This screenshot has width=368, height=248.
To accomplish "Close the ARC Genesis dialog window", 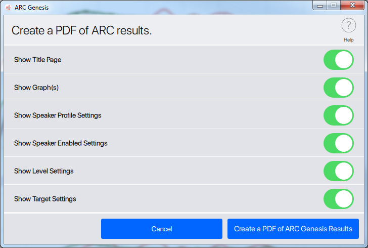I will pos(352,6).
